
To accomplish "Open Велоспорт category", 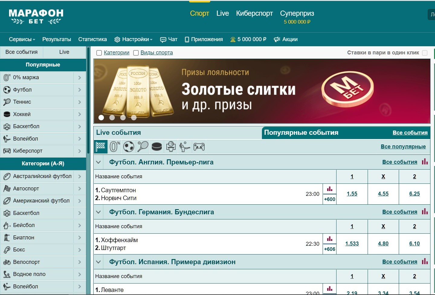I will pos(37,262).
